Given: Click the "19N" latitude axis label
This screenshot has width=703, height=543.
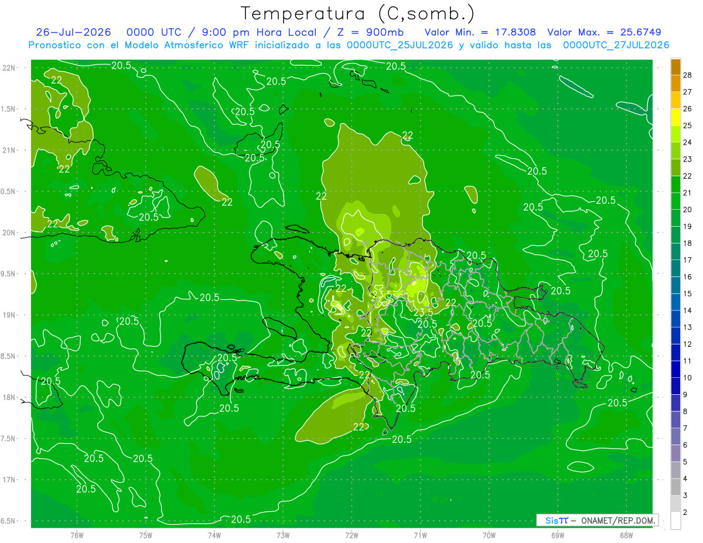Looking at the screenshot, I should 10,315.
